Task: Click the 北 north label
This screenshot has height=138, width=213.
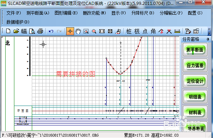Action: (8, 43)
